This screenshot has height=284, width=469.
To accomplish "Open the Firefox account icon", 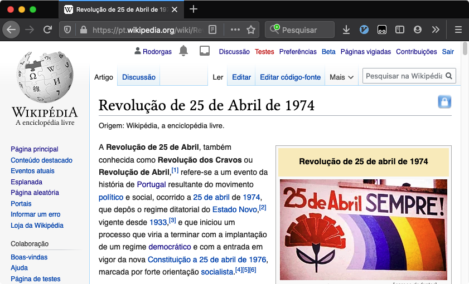I will [x=418, y=30].
